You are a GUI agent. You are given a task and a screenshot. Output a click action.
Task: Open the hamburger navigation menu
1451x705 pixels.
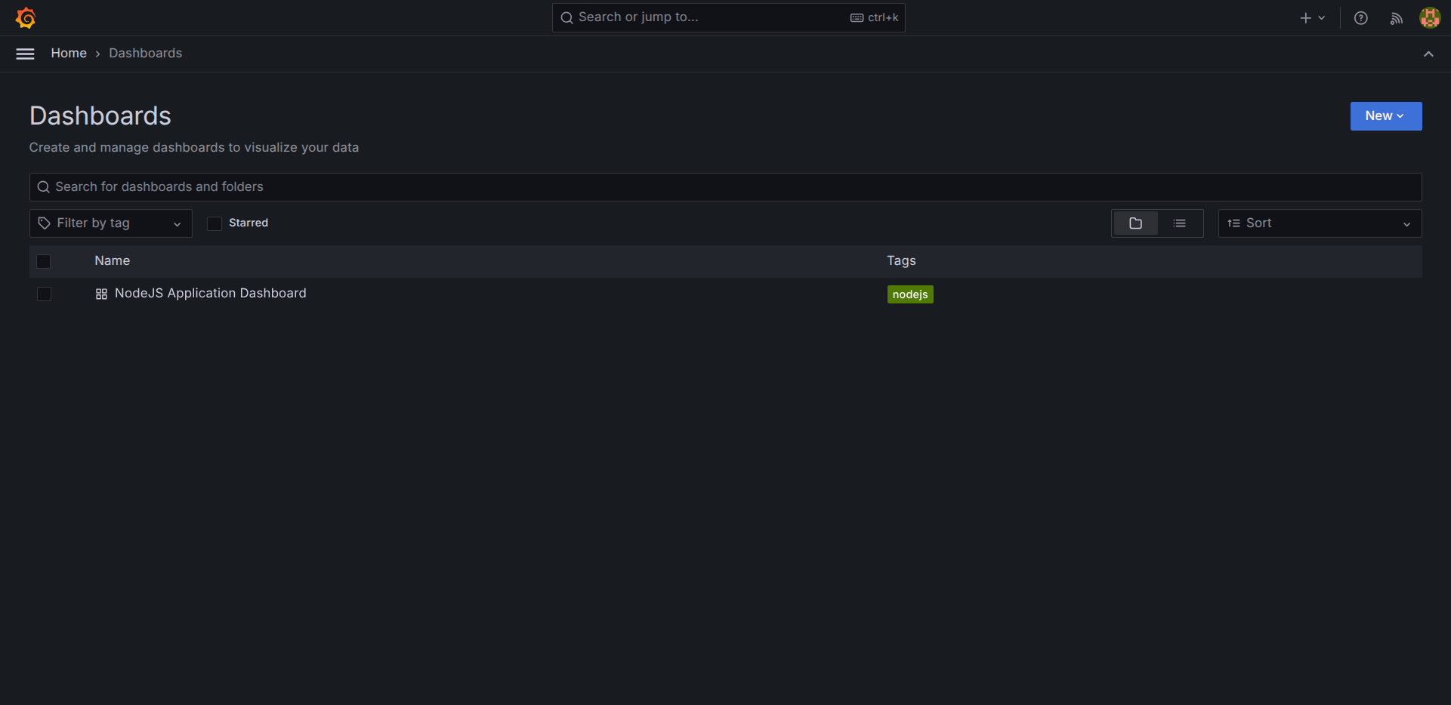point(25,54)
